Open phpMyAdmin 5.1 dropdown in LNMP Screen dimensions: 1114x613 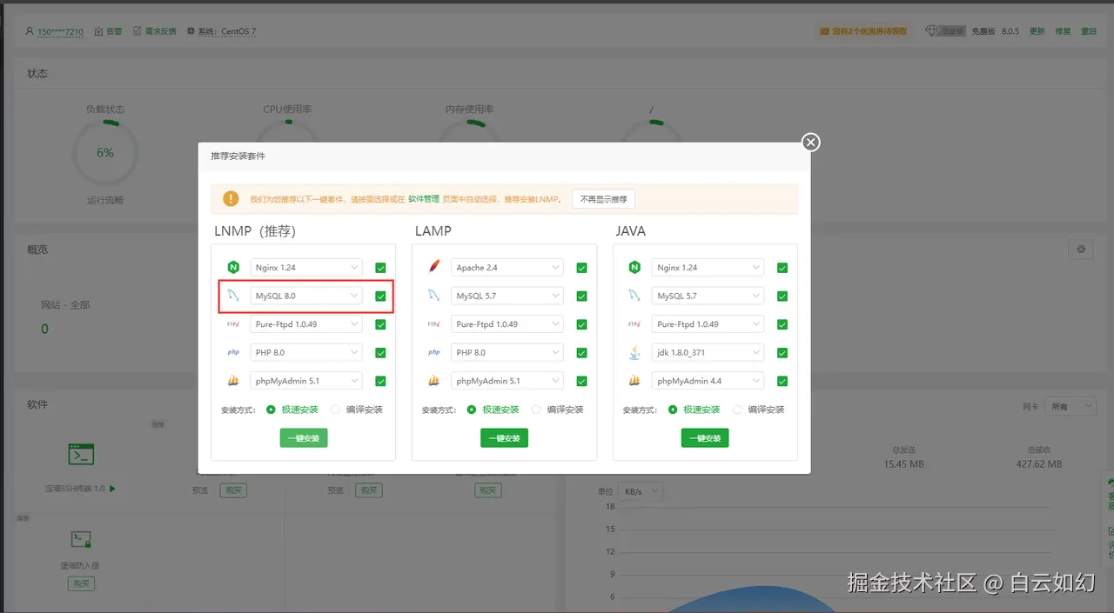tap(306, 381)
